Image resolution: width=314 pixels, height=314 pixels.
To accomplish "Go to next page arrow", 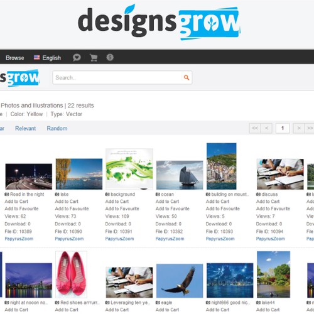I will click(299, 128).
